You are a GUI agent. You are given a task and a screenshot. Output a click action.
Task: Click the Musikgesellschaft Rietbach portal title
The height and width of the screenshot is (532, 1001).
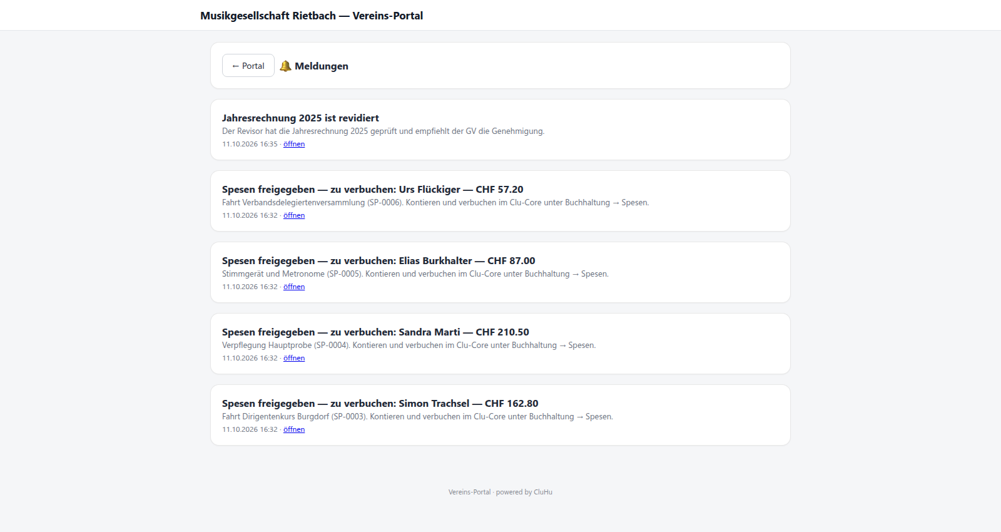pos(312,16)
